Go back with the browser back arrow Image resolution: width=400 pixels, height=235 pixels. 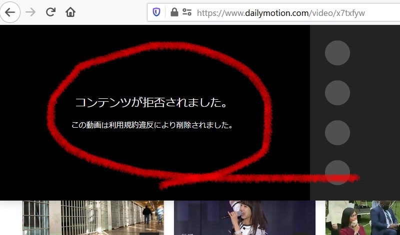pyautogui.click(x=10, y=12)
